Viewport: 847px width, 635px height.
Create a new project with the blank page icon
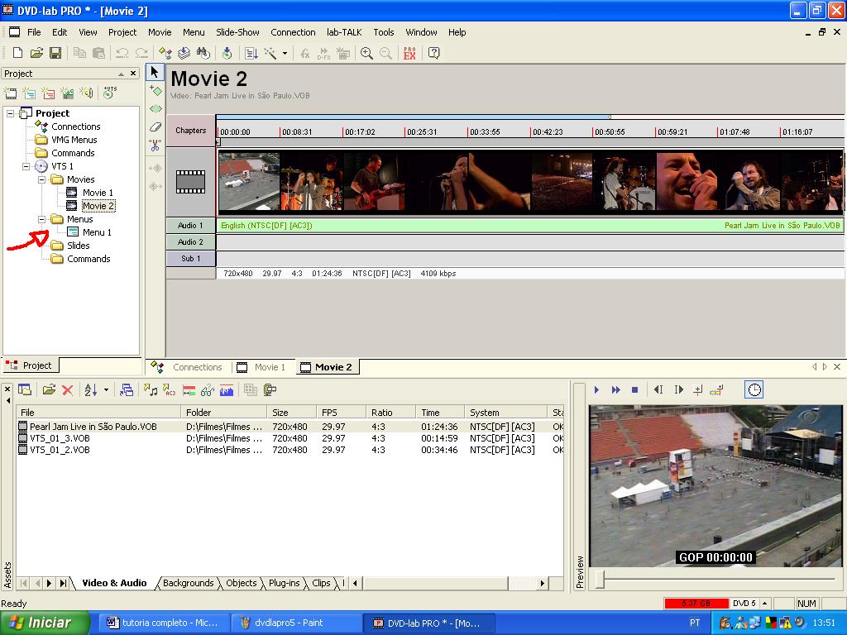[17, 53]
